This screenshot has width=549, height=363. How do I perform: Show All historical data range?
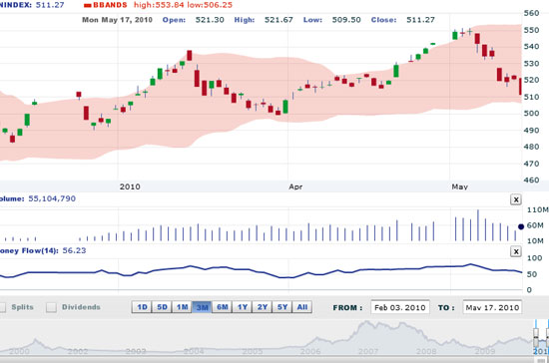302,307
